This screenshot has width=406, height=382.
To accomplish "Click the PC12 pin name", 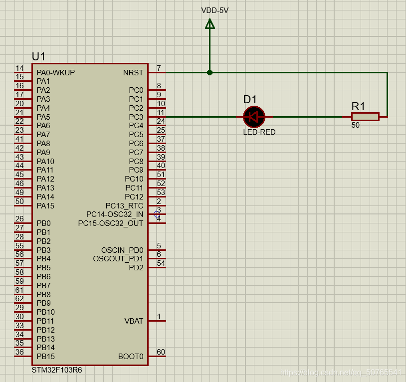I will click(134, 196).
